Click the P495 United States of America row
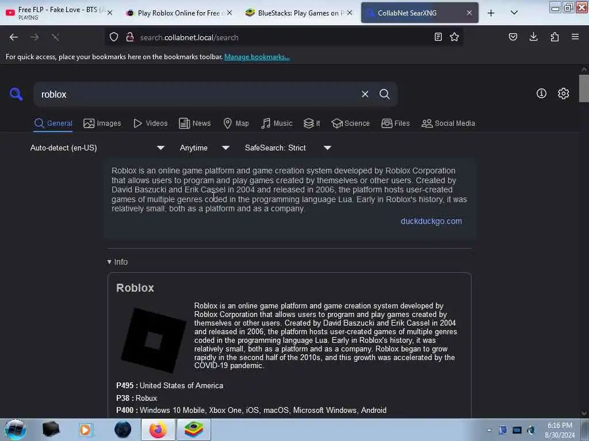Screen dimensions: 589x441 pyautogui.click(x=170, y=385)
